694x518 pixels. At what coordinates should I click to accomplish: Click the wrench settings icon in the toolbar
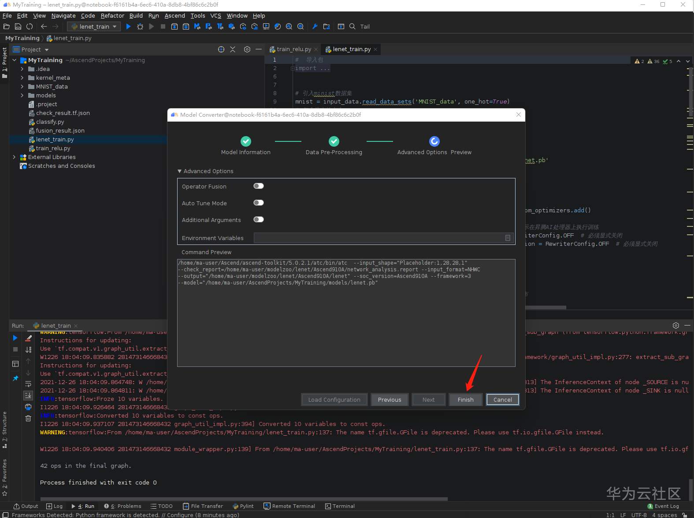coord(315,26)
